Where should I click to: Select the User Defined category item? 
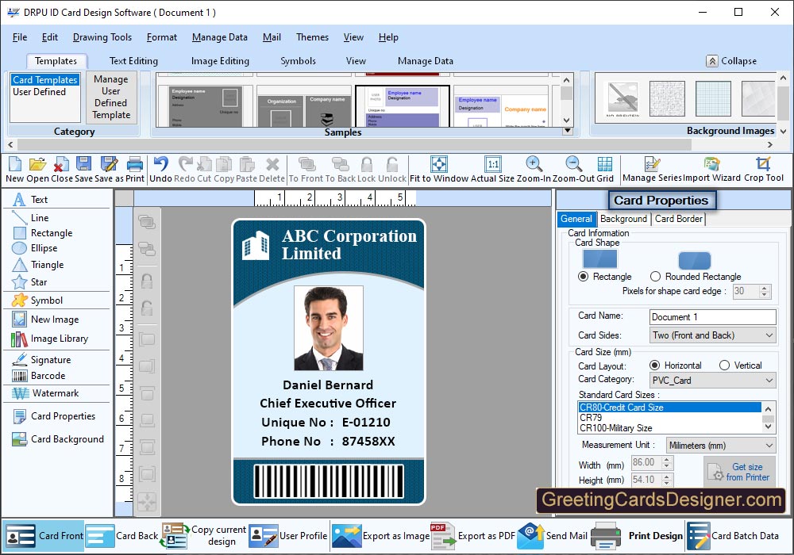[40, 92]
